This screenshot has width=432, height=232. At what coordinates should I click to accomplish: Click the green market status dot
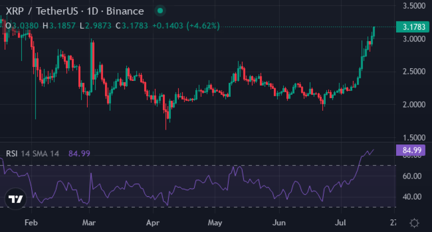click(160, 11)
